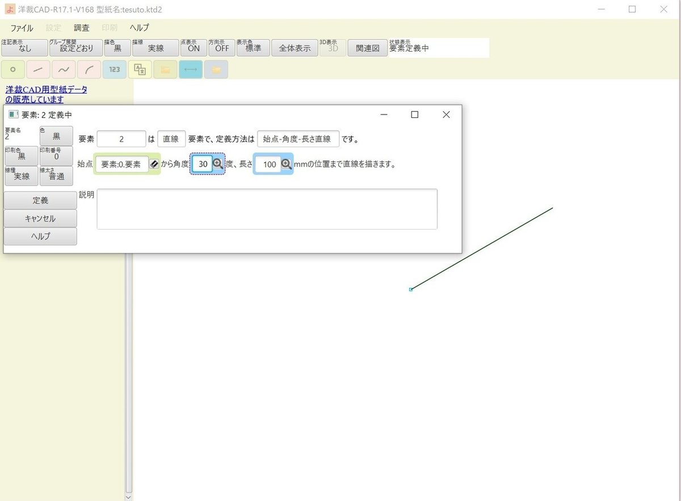Screen dimensions: 681x501
Task: Click the gray folder tool icon
Action: [216, 69]
